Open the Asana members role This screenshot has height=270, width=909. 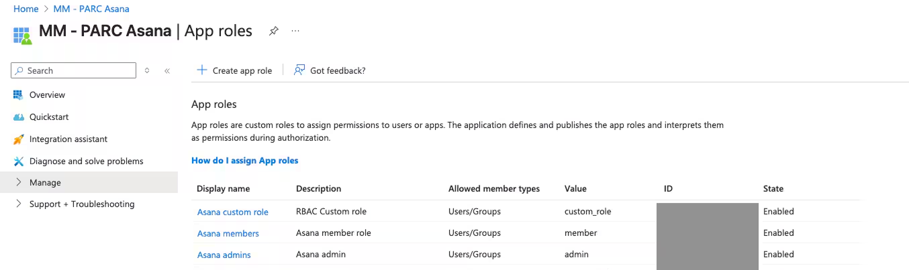pos(228,233)
